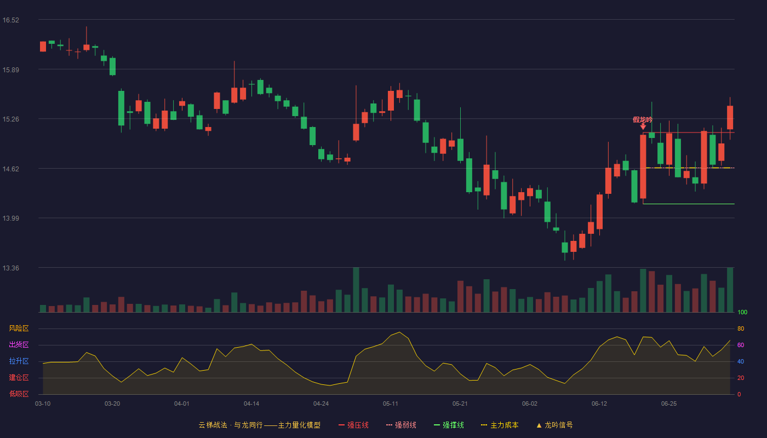Click the 05-11 date axis label

[x=391, y=404]
